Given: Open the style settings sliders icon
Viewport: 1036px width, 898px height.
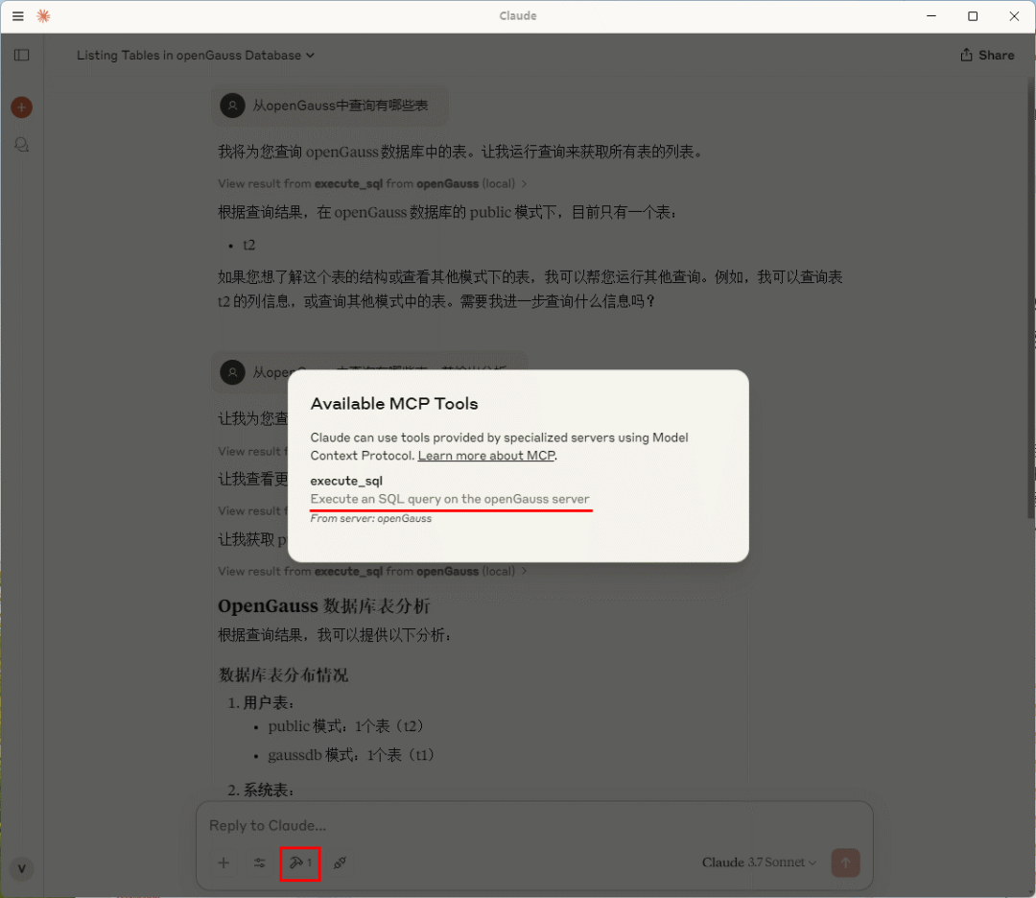Looking at the screenshot, I should 259,863.
